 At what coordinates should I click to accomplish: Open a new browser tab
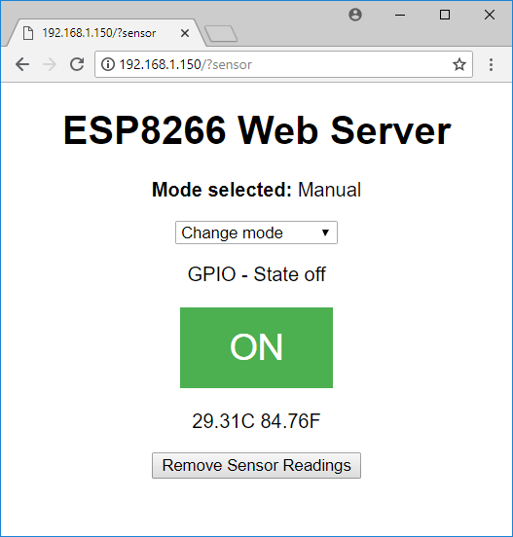click(x=221, y=34)
